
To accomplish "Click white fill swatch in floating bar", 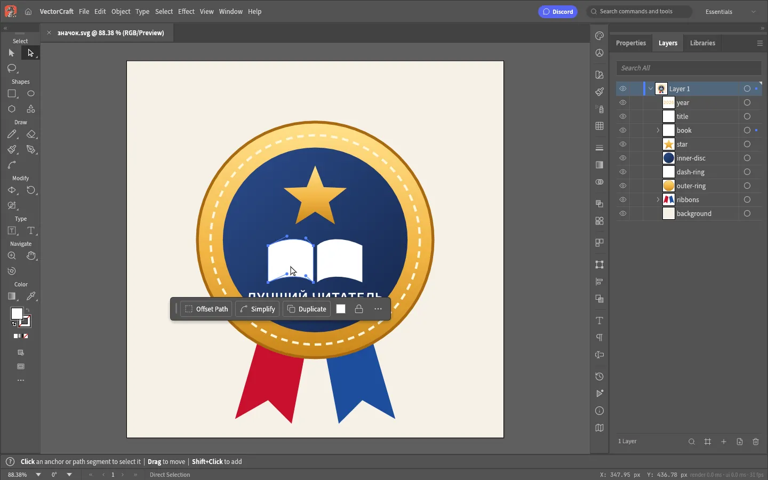I will (x=341, y=309).
